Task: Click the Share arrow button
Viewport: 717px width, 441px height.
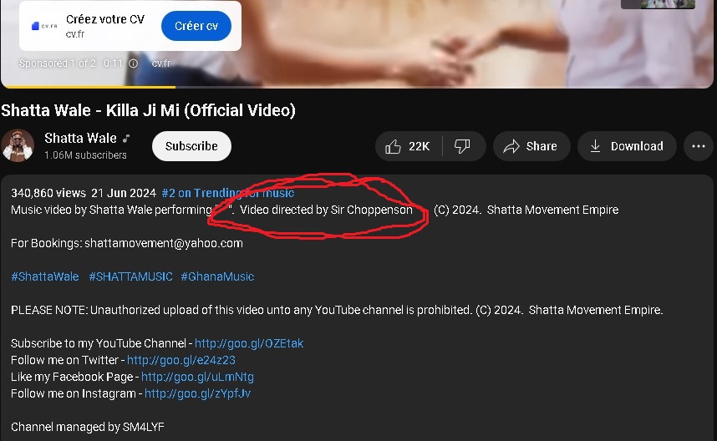Action: pos(531,146)
